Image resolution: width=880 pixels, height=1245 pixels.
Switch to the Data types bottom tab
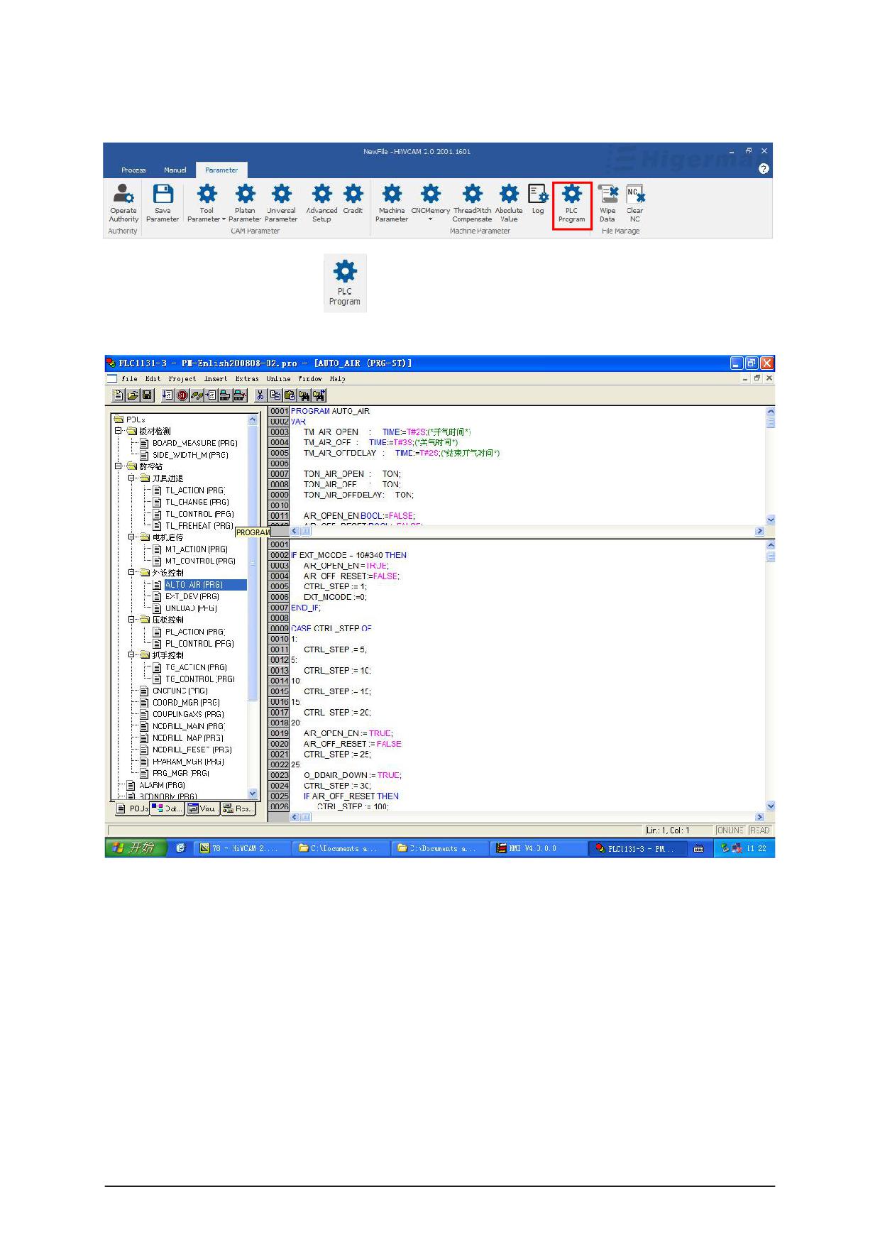[167, 808]
